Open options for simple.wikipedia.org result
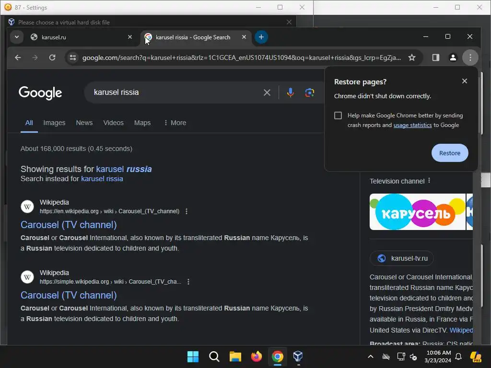This screenshot has width=491, height=368. [x=188, y=282]
